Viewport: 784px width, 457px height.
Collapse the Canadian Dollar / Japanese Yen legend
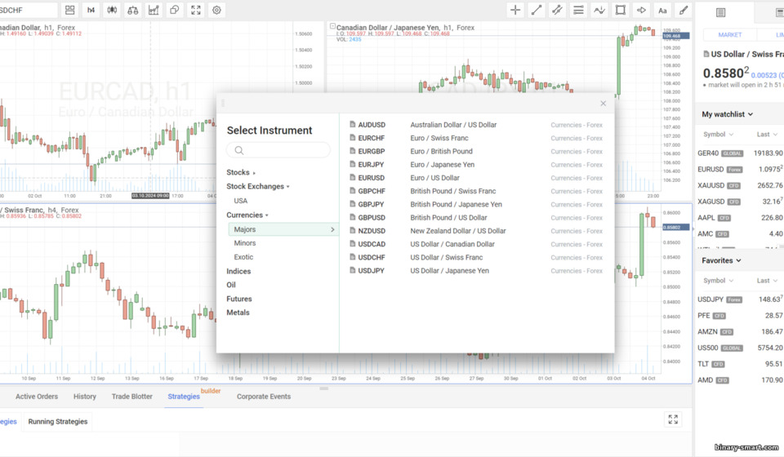[332, 26]
